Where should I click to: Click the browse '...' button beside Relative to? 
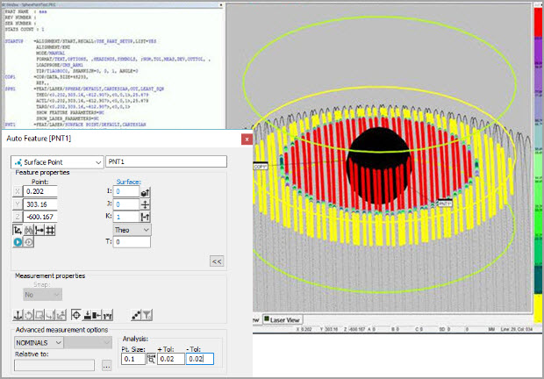coord(106,366)
